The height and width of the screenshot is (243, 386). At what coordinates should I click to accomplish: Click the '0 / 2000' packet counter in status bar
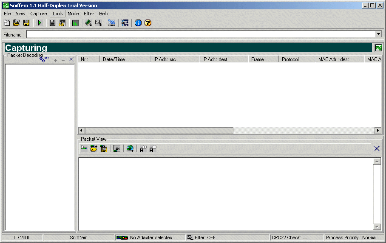click(22, 237)
